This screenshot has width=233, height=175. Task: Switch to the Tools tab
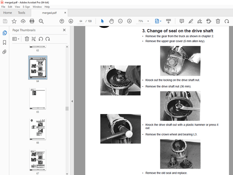click(x=21, y=13)
